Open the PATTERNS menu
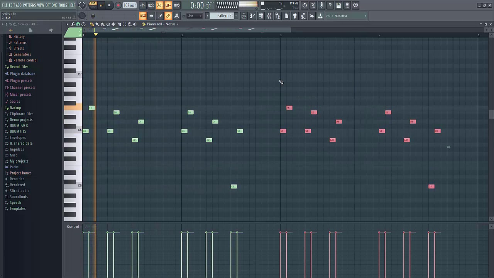Screen dimensions: 494x278 tap(29, 5)
